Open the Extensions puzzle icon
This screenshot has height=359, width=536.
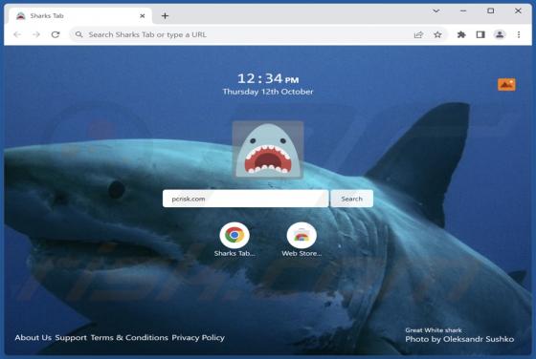point(461,34)
